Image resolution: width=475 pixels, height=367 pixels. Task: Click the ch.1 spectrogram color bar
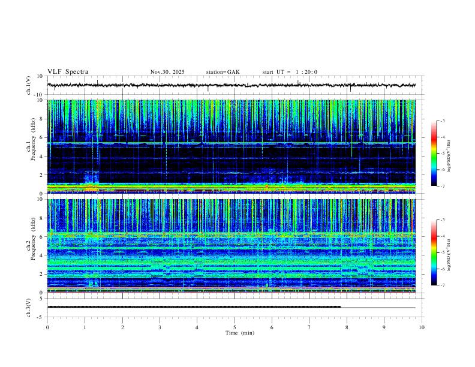[x=434, y=154]
